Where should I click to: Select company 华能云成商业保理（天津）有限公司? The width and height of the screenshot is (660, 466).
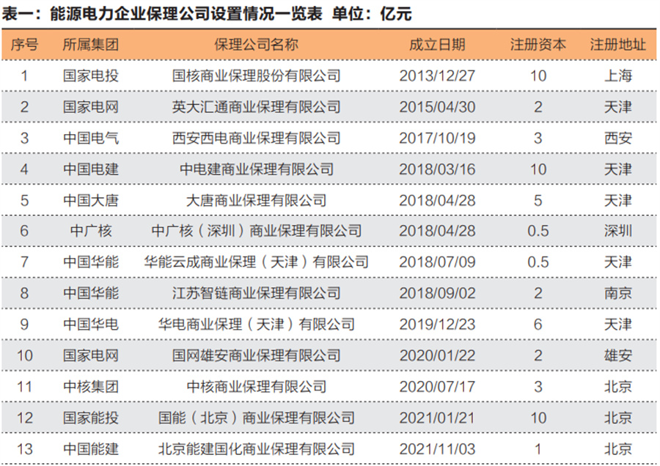coord(256,262)
